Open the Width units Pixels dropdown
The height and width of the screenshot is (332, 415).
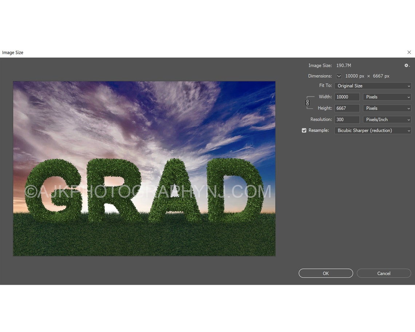(x=387, y=97)
